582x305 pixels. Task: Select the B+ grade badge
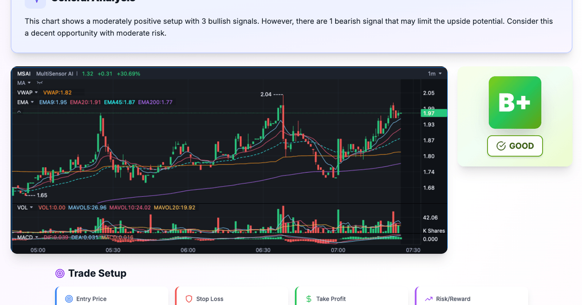point(515,103)
